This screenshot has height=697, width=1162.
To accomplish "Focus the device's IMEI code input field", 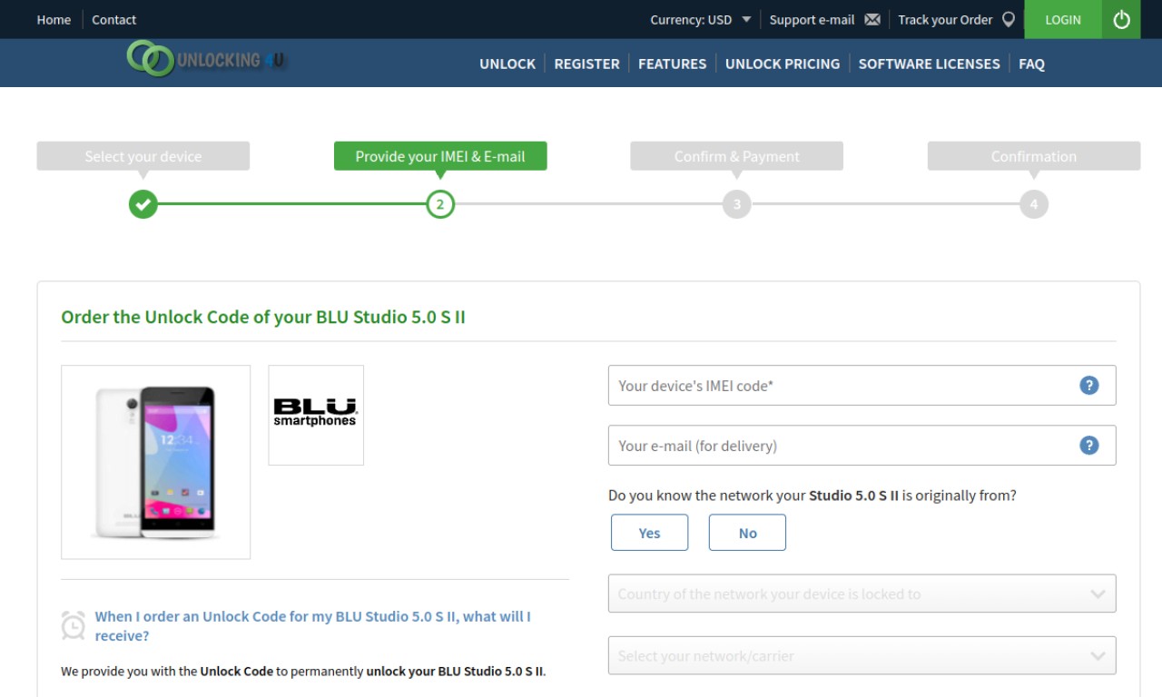I will click(x=862, y=386).
